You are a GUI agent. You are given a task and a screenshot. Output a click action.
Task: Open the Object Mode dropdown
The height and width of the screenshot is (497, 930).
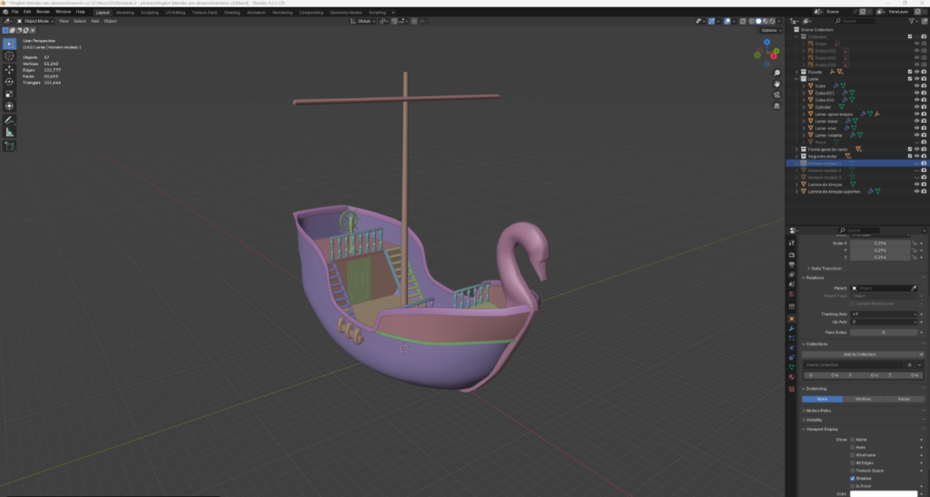pyautogui.click(x=35, y=20)
